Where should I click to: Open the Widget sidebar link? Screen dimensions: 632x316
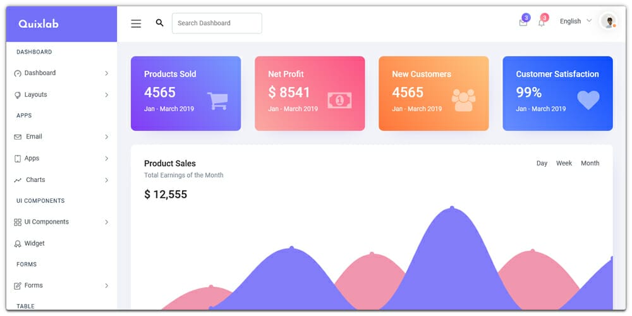pos(34,243)
